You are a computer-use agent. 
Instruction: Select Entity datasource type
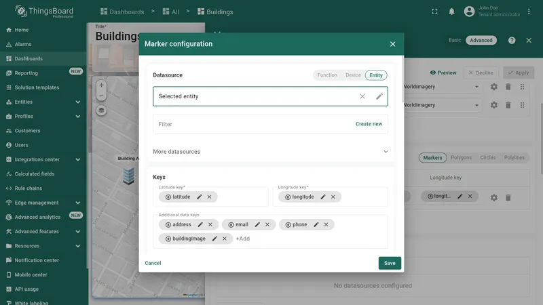pyautogui.click(x=376, y=75)
